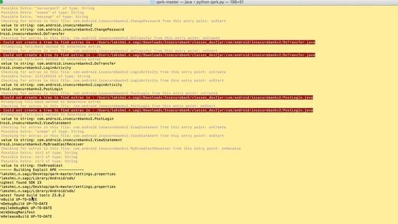
Task: Click the faded 'Possible Extra: str1' line
Action: pyautogui.click(x=39, y=152)
